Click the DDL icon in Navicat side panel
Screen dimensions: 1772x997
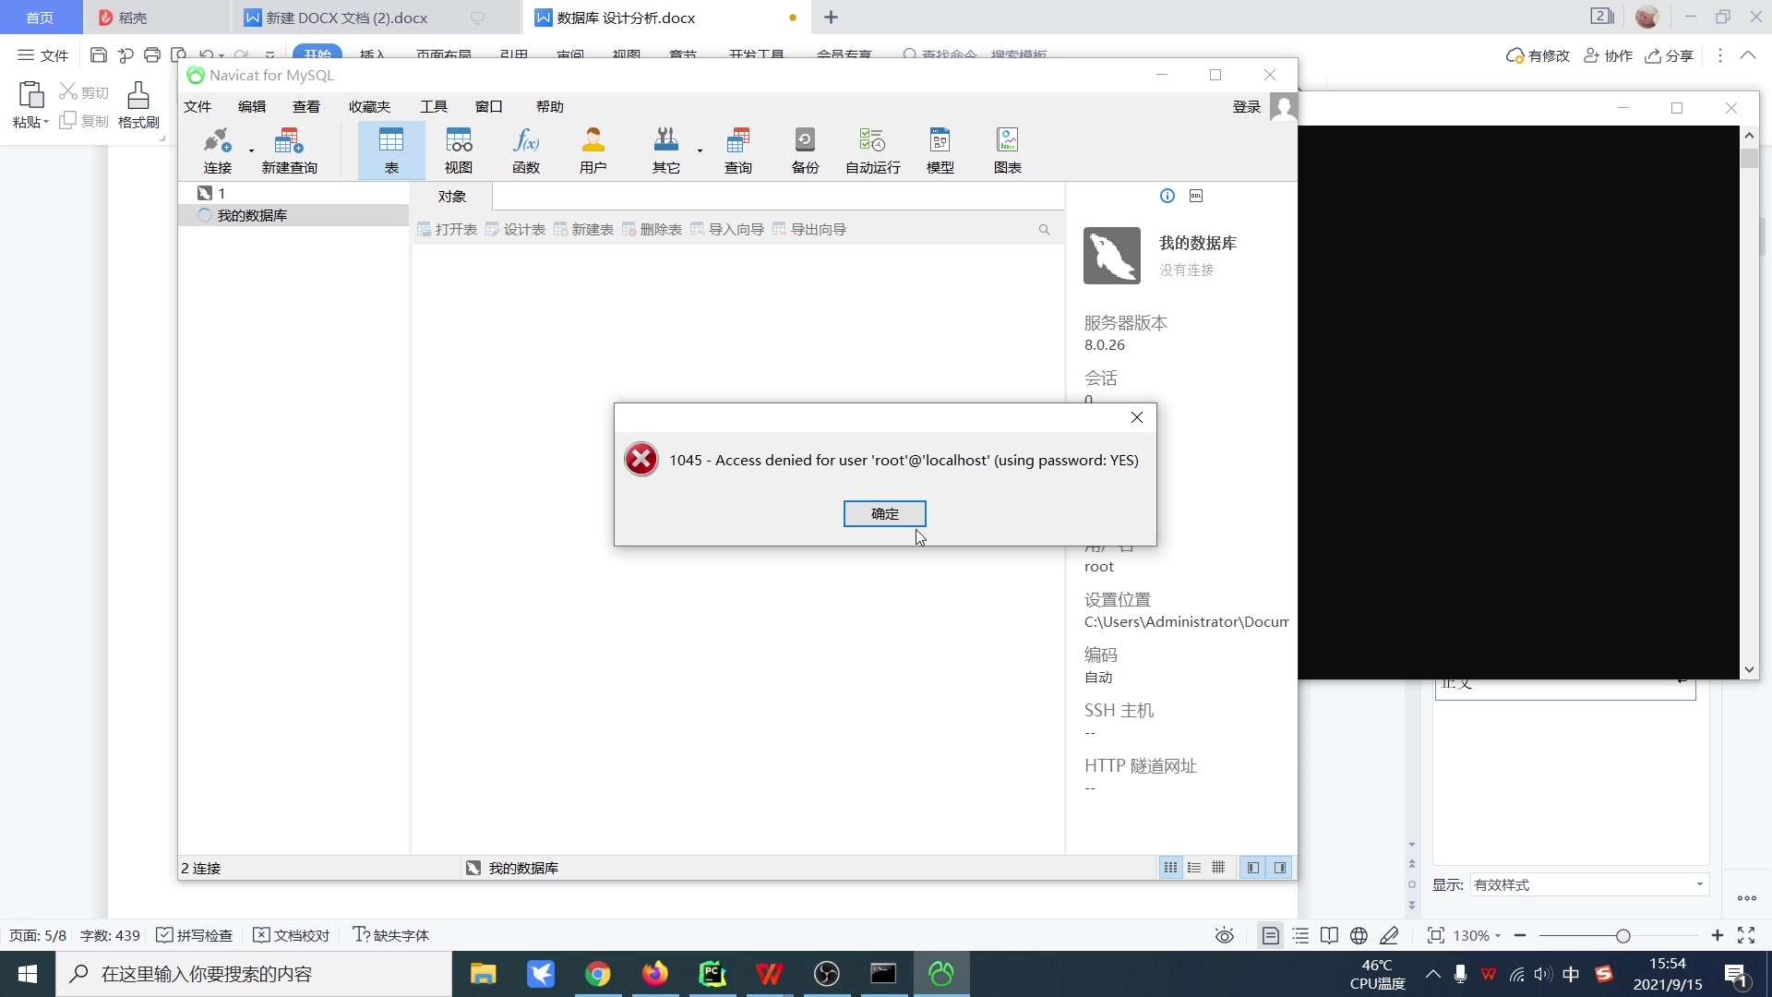pyautogui.click(x=1196, y=196)
